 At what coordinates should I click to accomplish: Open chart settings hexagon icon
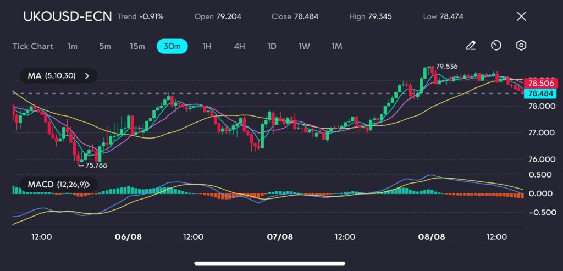pyautogui.click(x=521, y=46)
